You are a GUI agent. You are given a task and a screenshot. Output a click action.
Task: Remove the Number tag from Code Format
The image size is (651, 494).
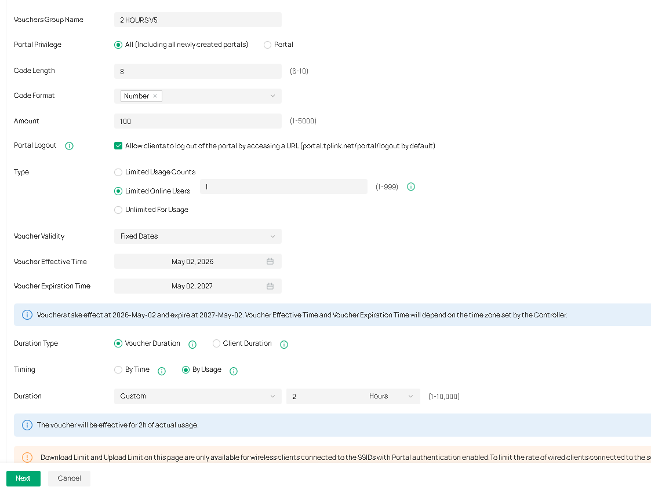tap(155, 96)
